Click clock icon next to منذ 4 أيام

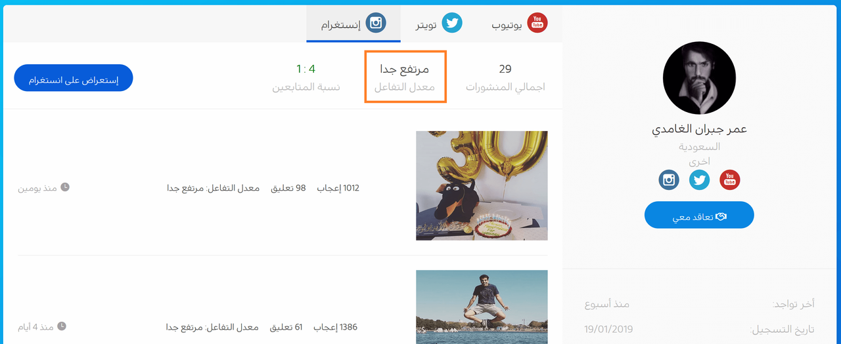point(62,326)
